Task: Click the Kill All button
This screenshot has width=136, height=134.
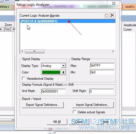Action: pyautogui.click(x=57, y=122)
